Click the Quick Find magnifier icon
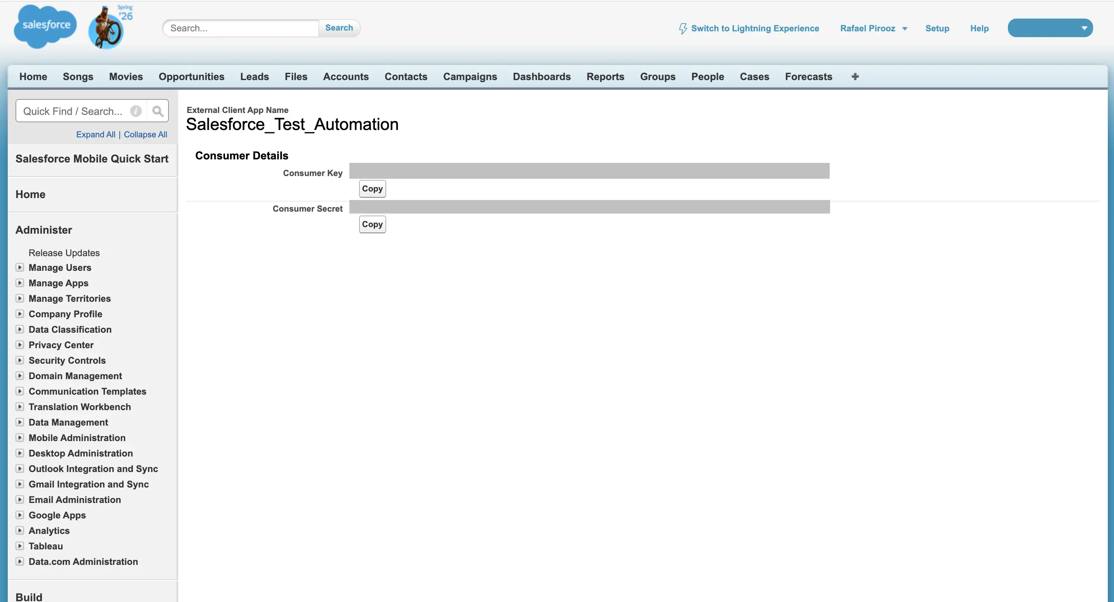The width and height of the screenshot is (1114, 602). [158, 111]
